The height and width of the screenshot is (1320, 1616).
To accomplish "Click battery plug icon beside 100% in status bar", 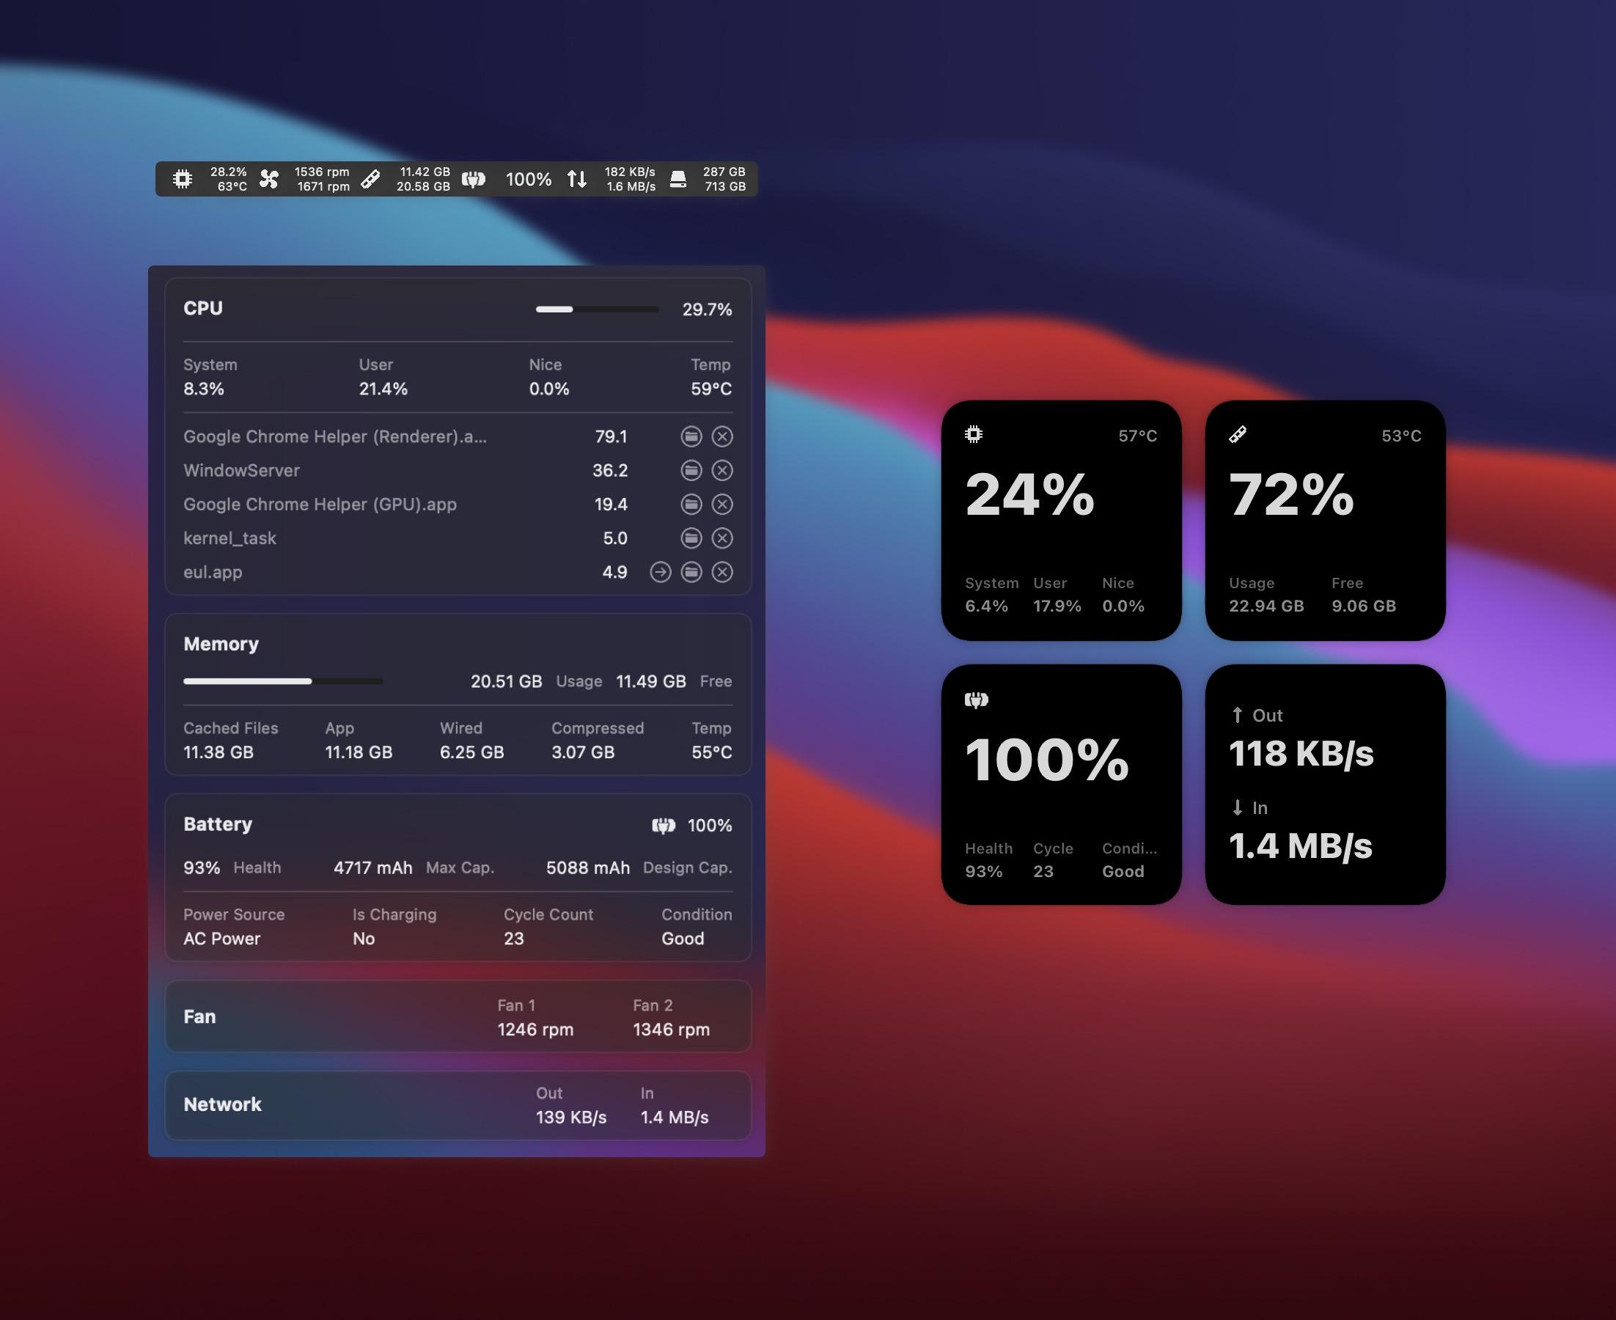I will (x=474, y=180).
